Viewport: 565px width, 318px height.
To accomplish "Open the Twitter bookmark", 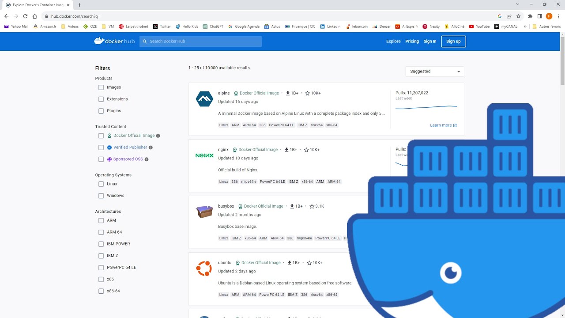I will 162,26.
